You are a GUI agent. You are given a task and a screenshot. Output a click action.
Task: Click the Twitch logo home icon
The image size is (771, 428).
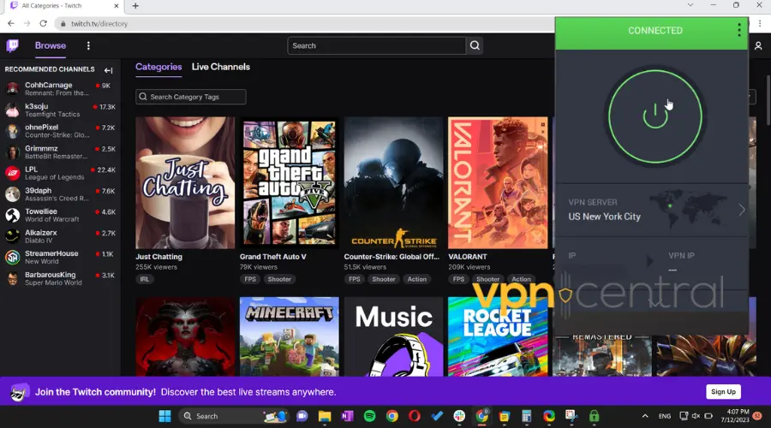click(x=13, y=45)
